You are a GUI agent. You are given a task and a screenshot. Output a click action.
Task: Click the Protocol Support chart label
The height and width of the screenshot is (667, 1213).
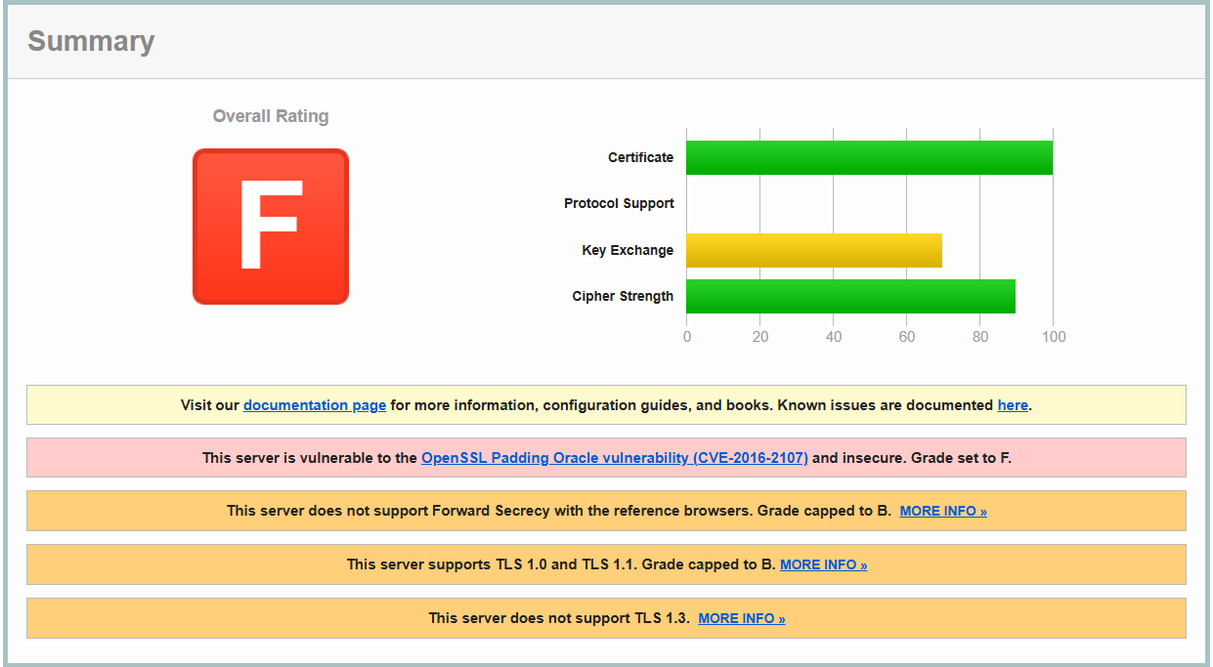click(x=619, y=203)
